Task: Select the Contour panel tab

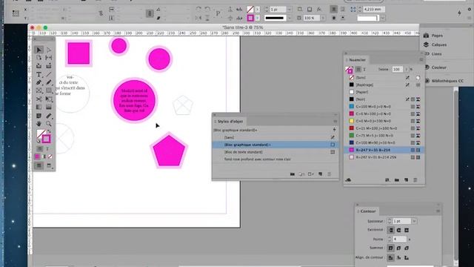Action: tap(367, 211)
